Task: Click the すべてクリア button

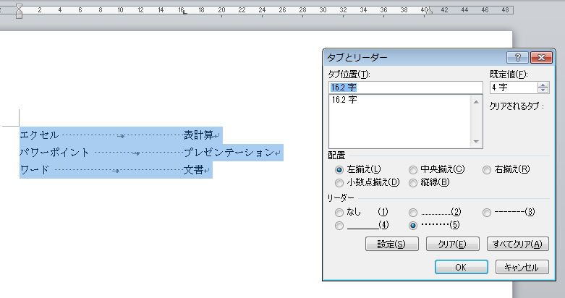Action: click(517, 244)
